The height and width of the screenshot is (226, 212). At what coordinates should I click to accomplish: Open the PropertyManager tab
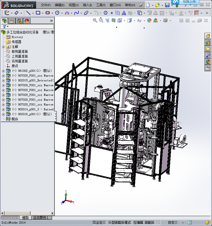[x=12, y=21]
